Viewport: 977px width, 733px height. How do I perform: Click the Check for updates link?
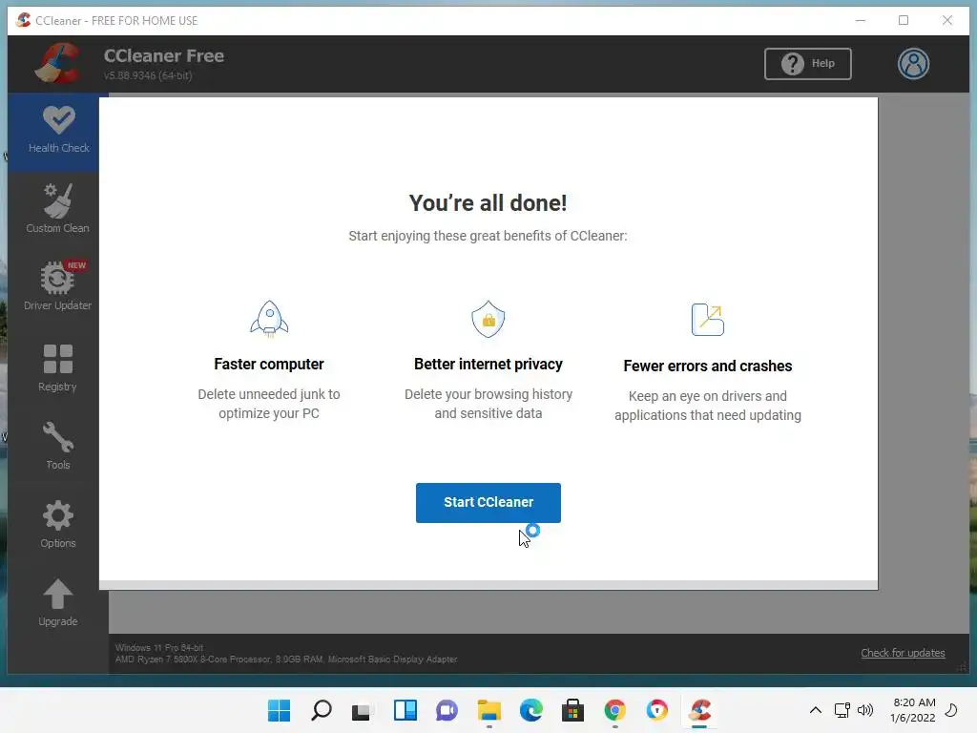click(903, 653)
